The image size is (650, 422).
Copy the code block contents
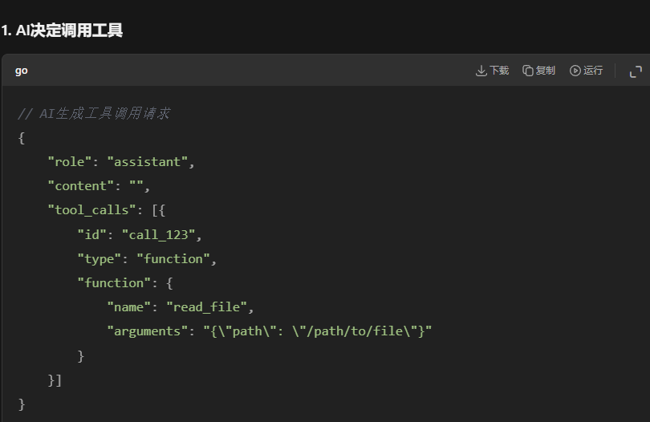click(x=538, y=71)
